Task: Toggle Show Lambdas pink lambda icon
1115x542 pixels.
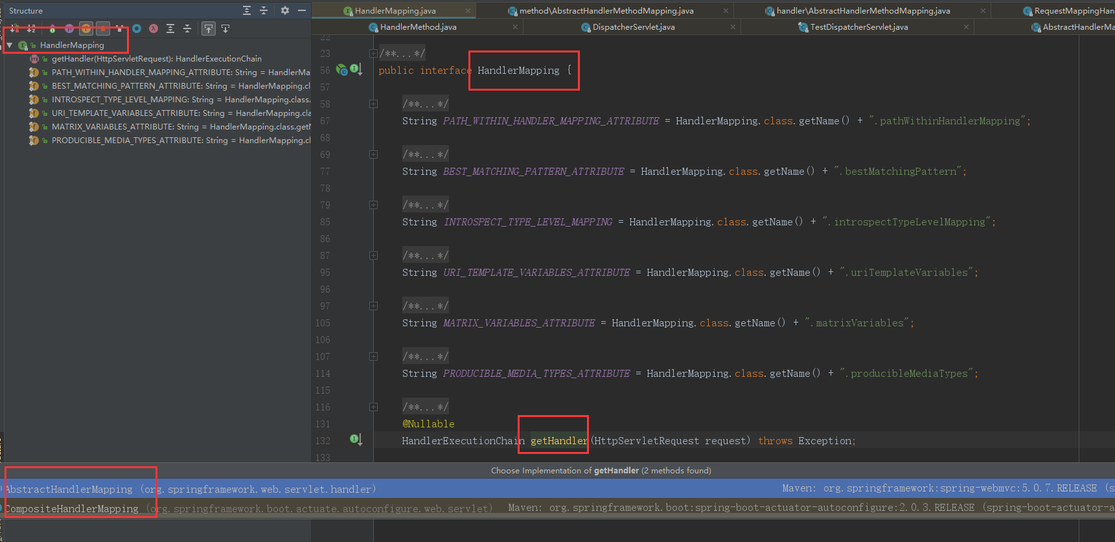Action: pyautogui.click(x=154, y=28)
